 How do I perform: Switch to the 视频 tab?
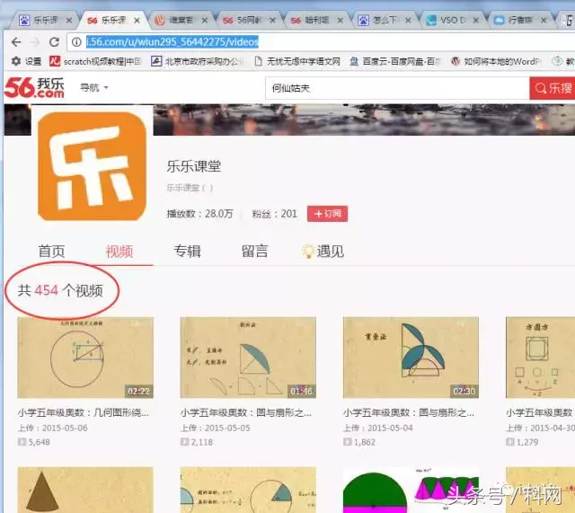point(119,252)
